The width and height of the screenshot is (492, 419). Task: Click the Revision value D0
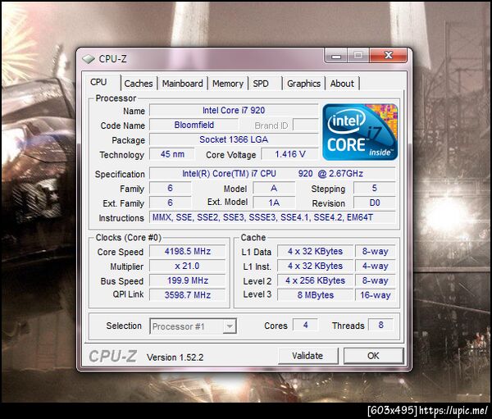(x=375, y=203)
